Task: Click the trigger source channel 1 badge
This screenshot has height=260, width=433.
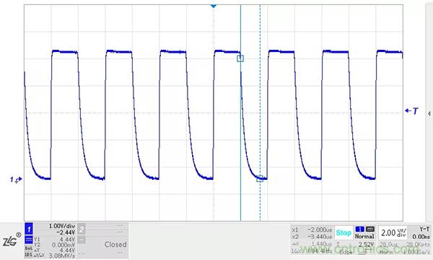Action: (359, 229)
